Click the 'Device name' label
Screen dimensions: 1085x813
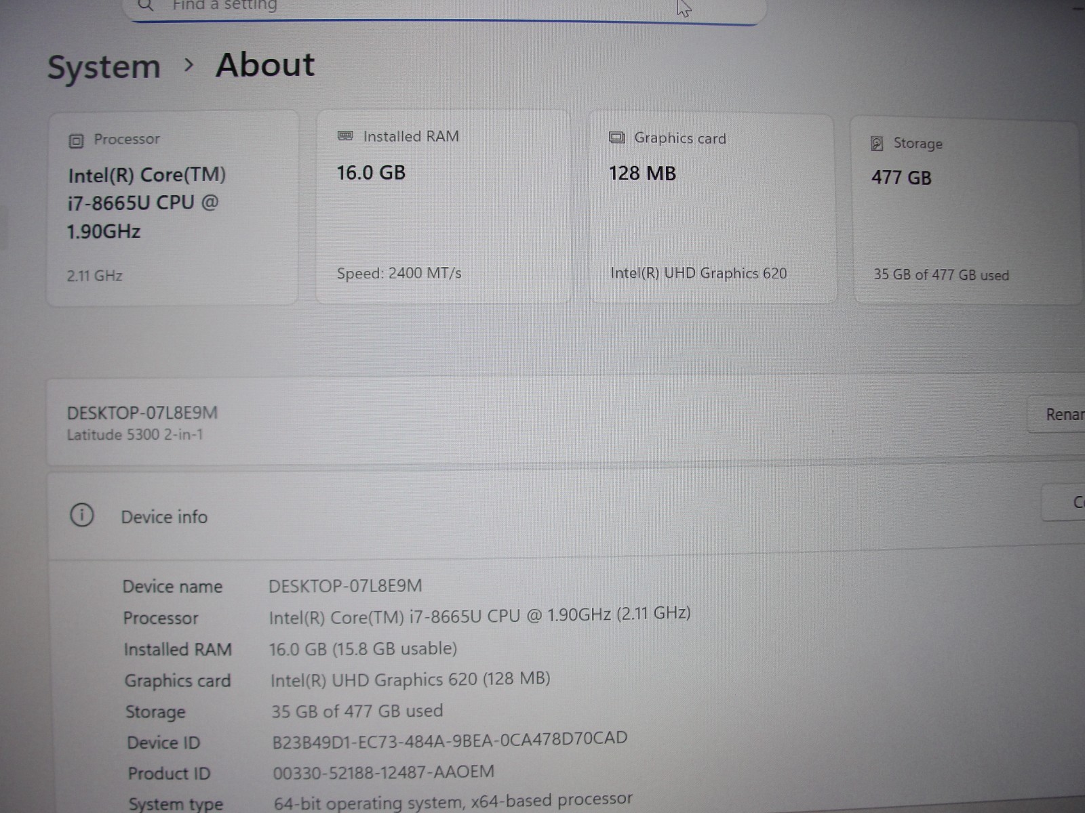pyautogui.click(x=172, y=587)
